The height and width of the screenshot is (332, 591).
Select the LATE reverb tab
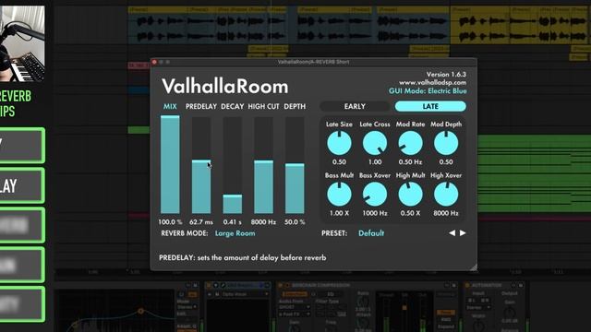(x=430, y=107)
